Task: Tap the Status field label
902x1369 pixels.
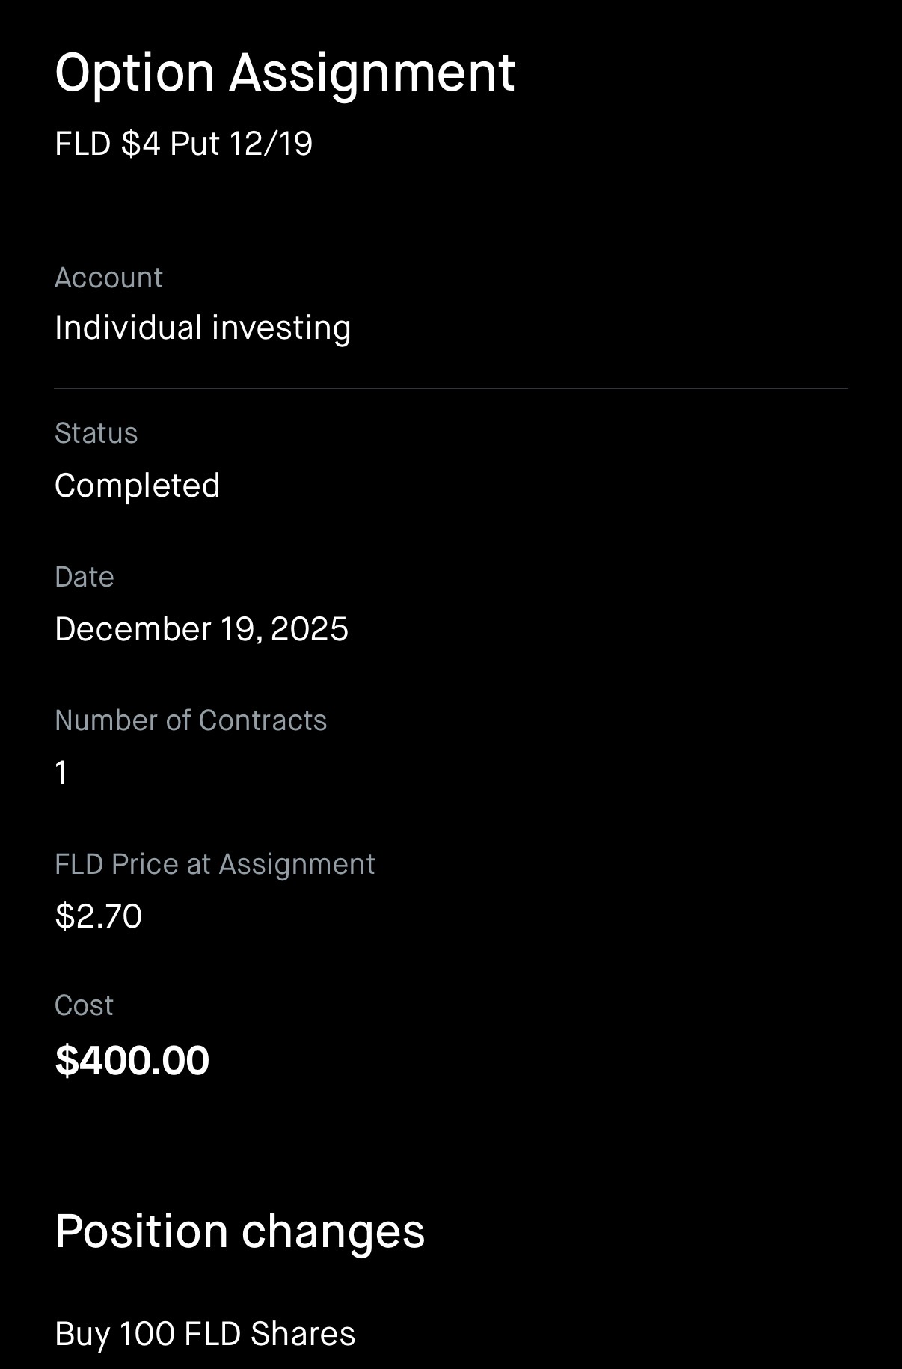Action: coord(96,433)
